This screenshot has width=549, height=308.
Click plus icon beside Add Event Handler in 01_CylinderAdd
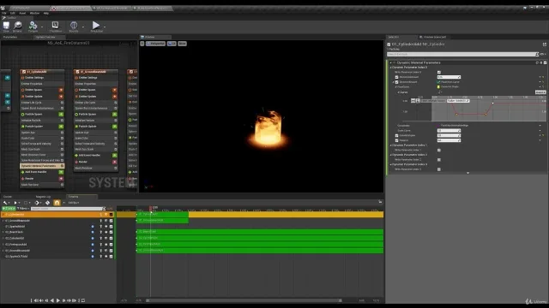pyautogui.click(x=61, y=172)
